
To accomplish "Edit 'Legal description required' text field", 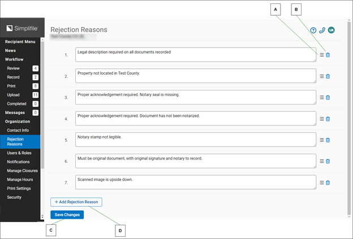I will [196, 55].
